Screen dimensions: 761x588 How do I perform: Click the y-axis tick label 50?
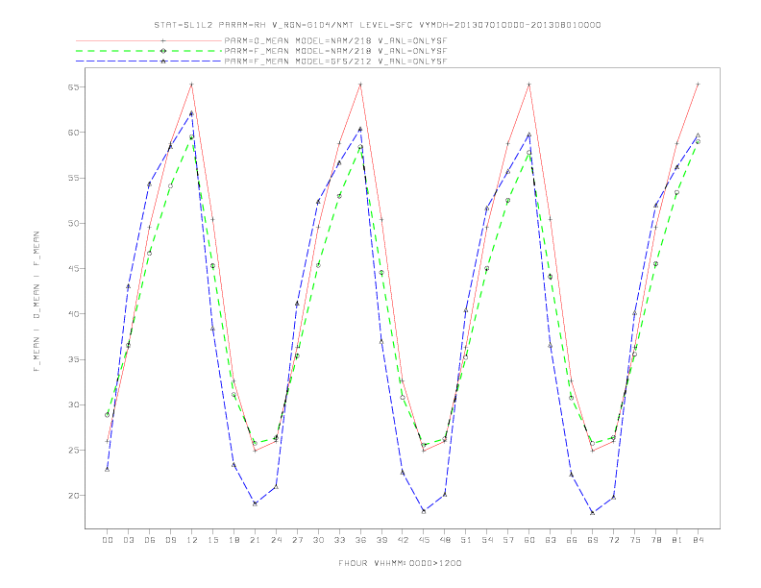click(73, 223)
